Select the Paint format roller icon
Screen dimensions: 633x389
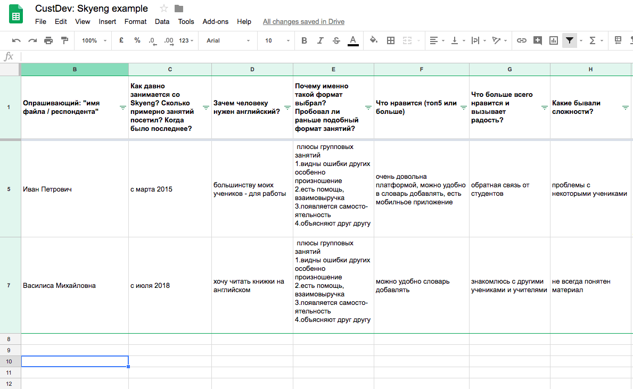[64, 40]
